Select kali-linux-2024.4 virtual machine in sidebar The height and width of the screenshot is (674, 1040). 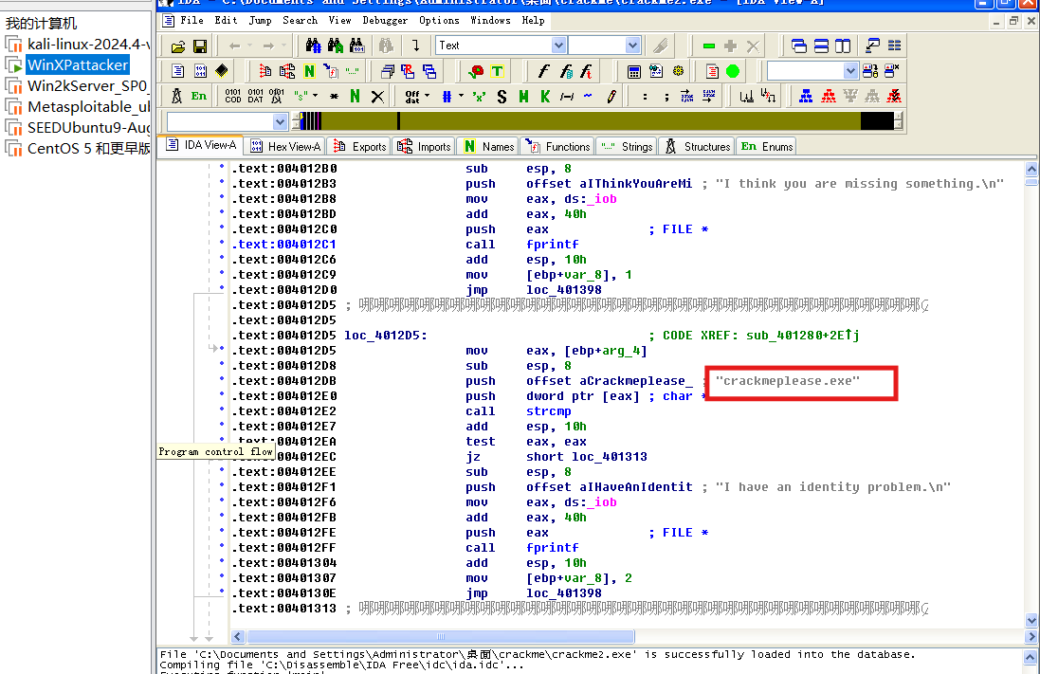pyautogui.click(x=77, y=45)
